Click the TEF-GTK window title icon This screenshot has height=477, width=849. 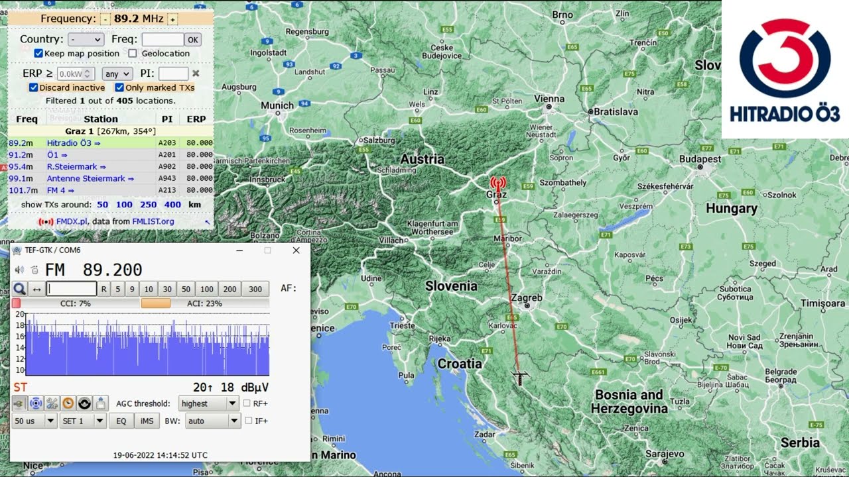click(17, 250)
